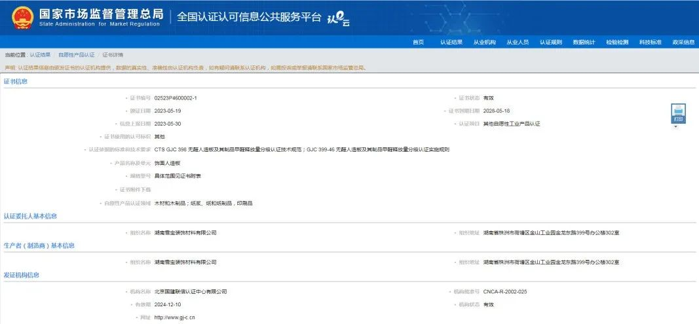Viewport: 699px width, 324px height.
Task: Open the 政采信息 menu item
Action: pyautogui.click(x=683, y=42)
